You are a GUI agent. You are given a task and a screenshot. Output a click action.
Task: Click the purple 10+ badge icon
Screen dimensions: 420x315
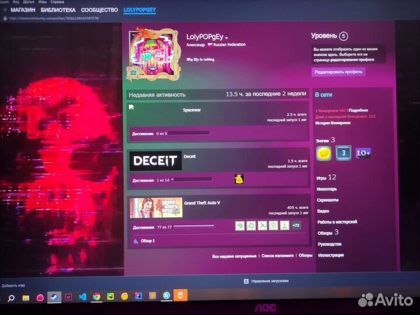click(363, 153)
